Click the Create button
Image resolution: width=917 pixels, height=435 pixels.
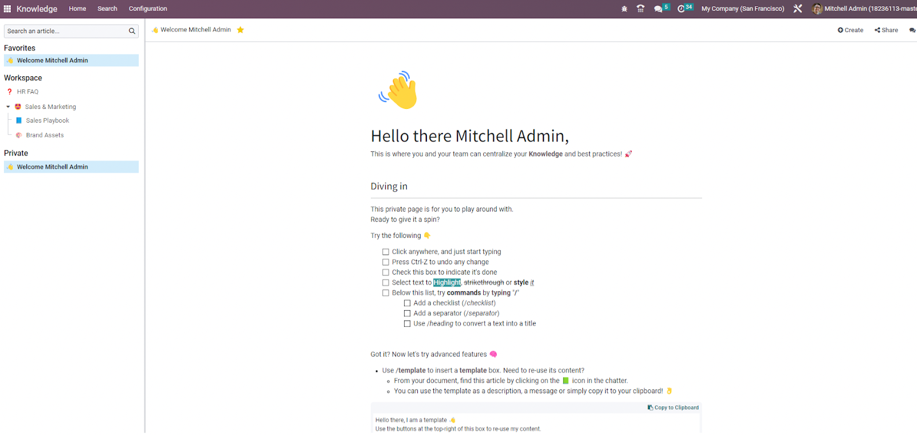coord(851,30)
